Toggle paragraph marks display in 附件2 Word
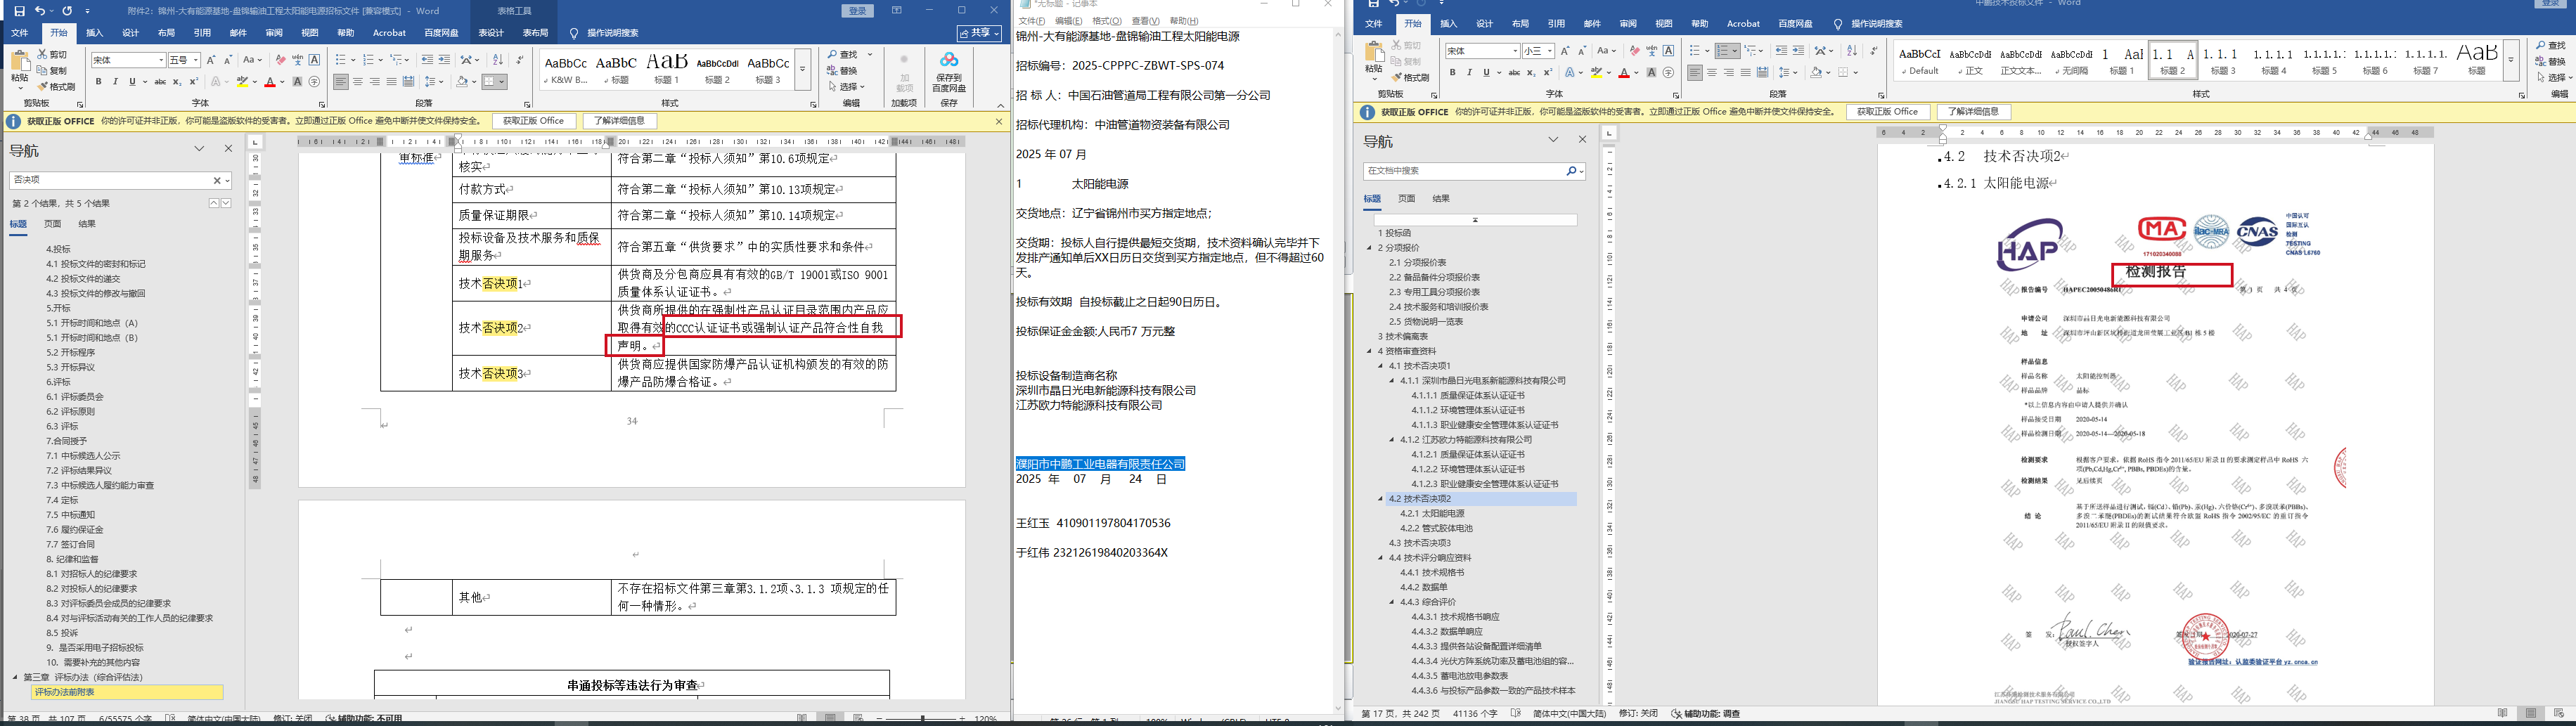 point(521,60)
